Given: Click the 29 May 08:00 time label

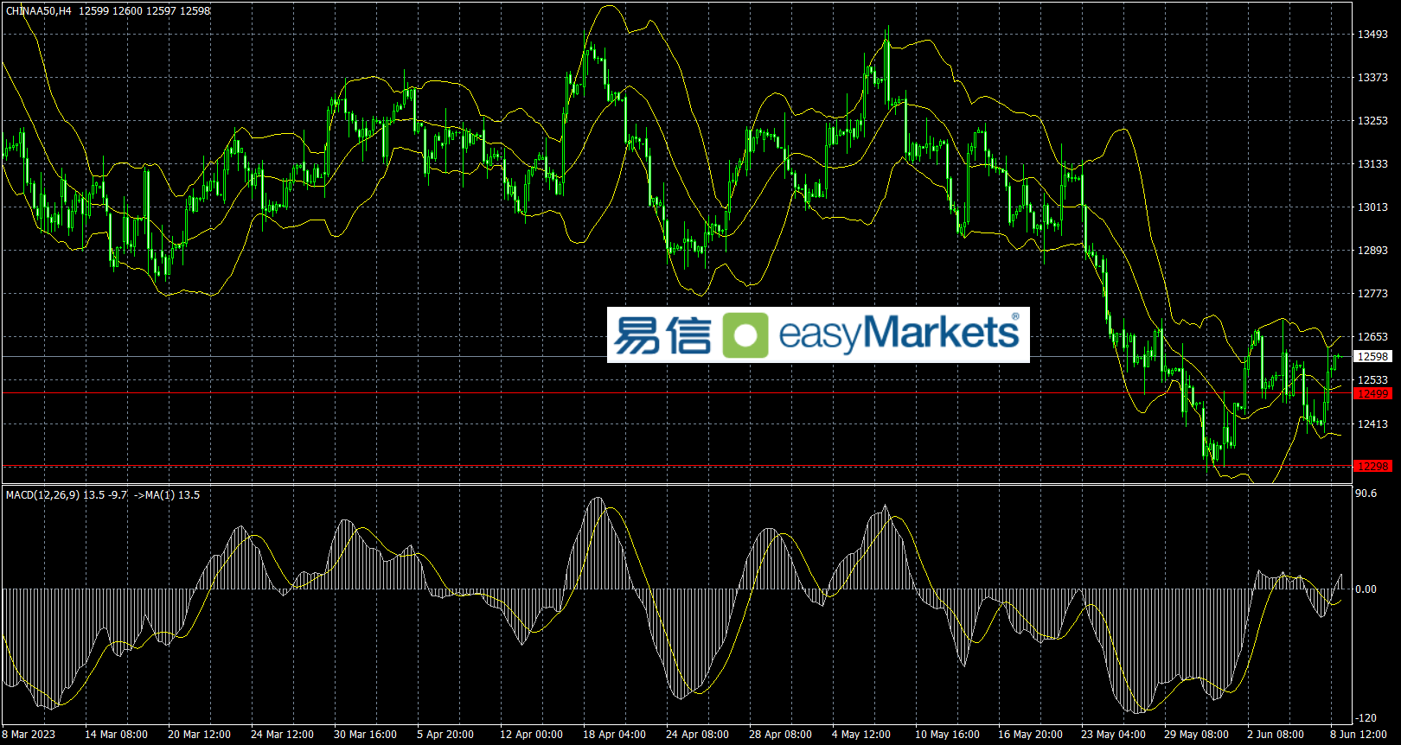Looking at the screenshot, I should tap(1196, 735).
